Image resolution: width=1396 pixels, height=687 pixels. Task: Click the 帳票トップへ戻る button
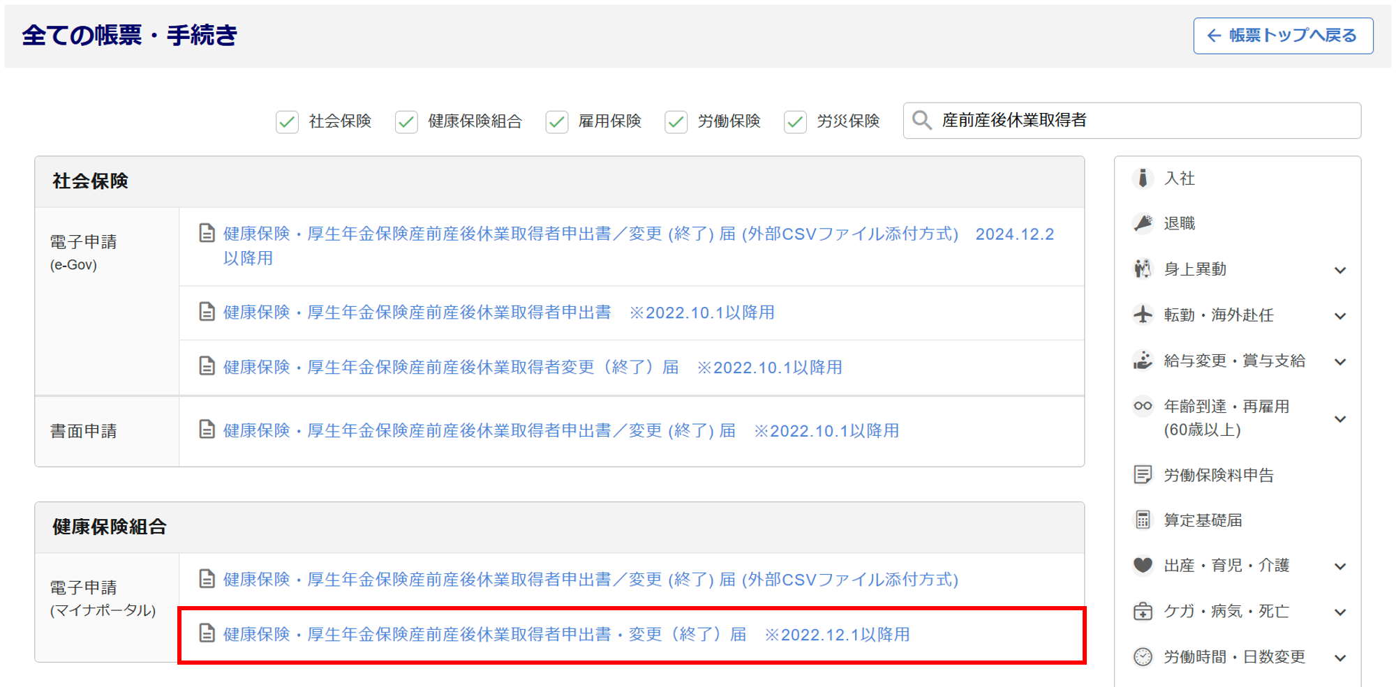pos(1283,36)
